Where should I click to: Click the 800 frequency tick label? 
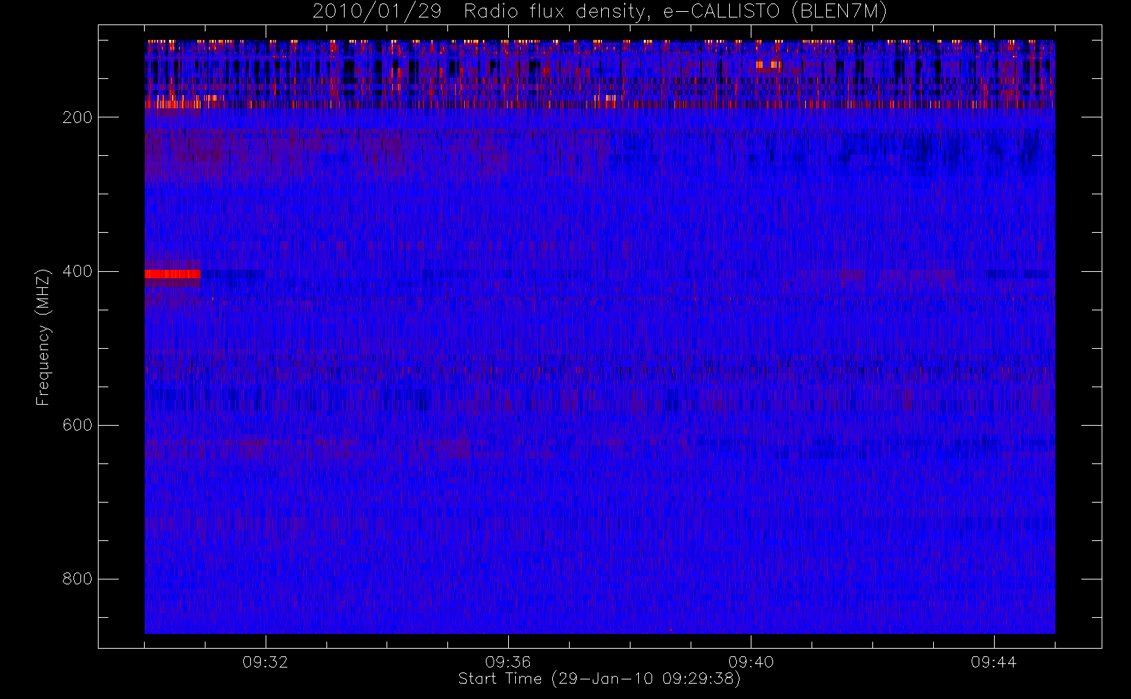(77, 579)
